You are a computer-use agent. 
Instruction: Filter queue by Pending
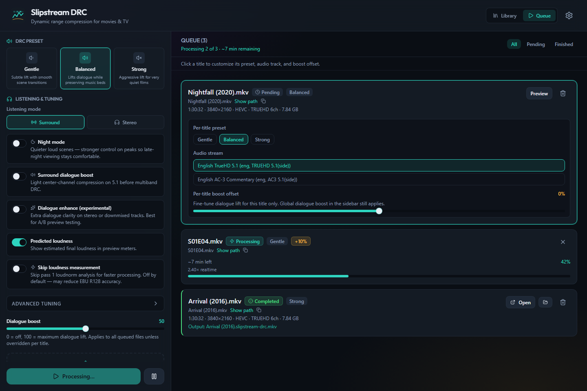pyautogui.click(x=536, y=44)
